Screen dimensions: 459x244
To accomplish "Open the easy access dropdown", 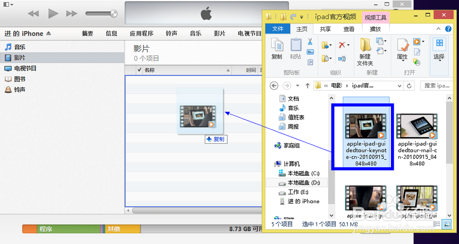I will click(x=381, y=51).
